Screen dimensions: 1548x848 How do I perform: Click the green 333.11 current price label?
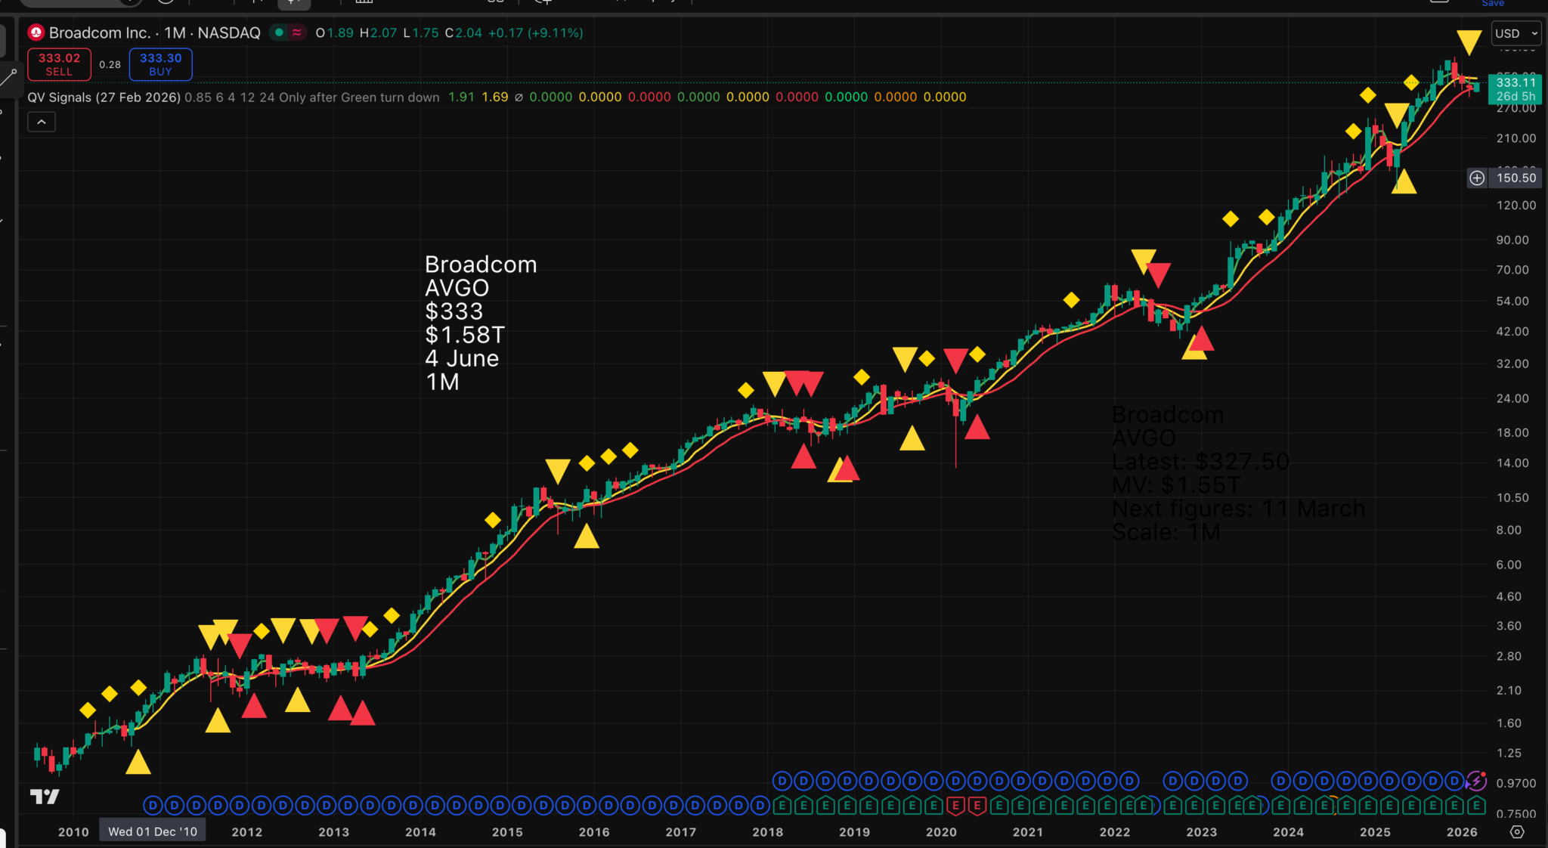point(1515,88)
